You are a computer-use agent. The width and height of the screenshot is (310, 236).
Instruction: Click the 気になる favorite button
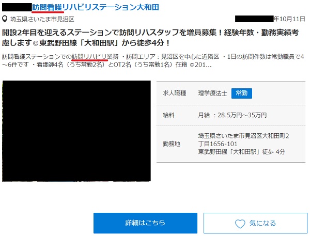pos(255,223)
